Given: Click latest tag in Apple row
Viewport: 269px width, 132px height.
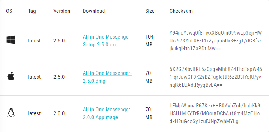Looking at the screenshot, I should (34, 77).
